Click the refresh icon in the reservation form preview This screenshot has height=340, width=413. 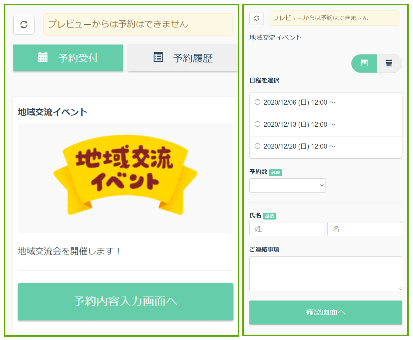(256, 18)
